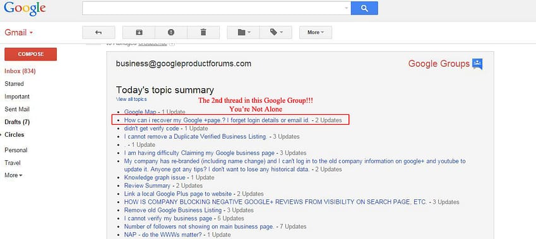The width and height of the screenshot is (536, 239).
Task: Open 'My company has re-branded' topic link
Action: point(295,165)
